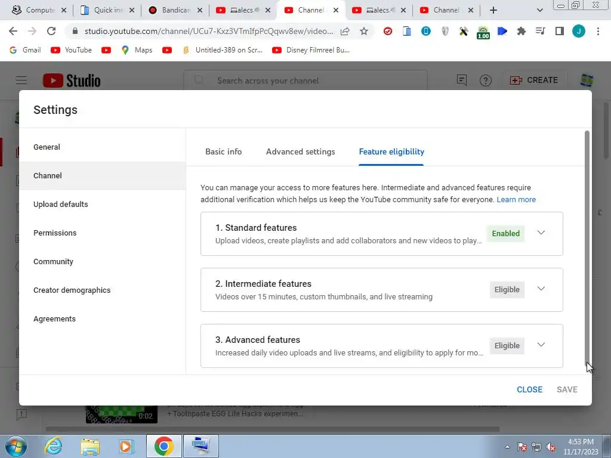The image size is (611, 458).
Task: Open the Gmail bookmark
Action: 25,50
